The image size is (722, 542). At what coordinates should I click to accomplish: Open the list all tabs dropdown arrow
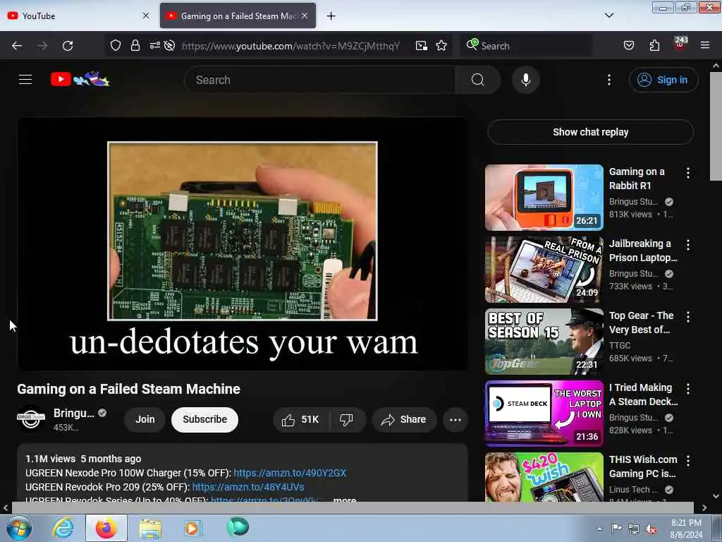(x=608, y=16)
